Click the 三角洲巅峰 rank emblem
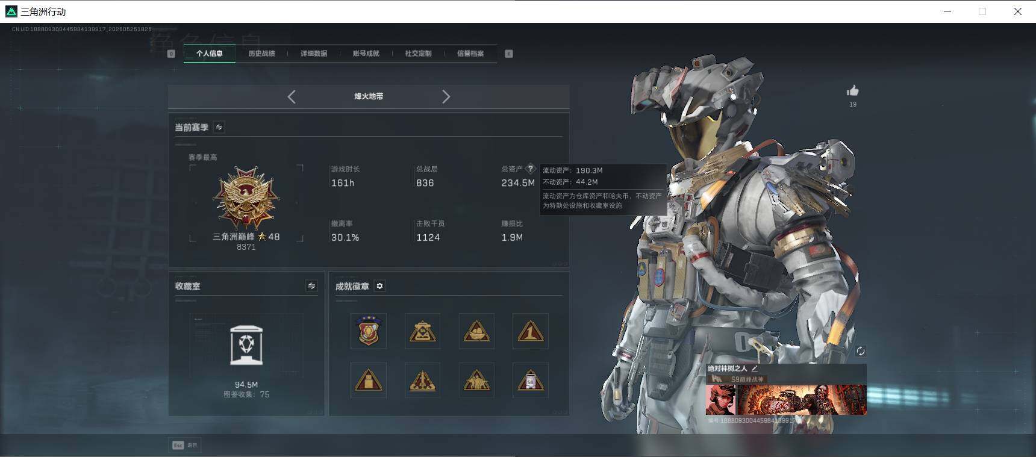 pyautogui.click(x=246, y=198)
